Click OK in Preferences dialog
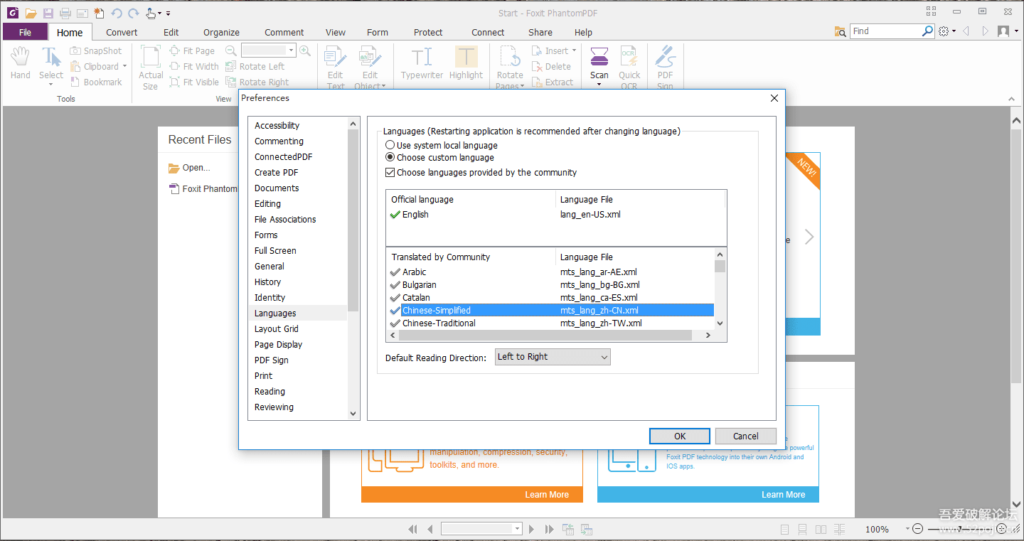1024x541 pixels. pos(680,436)
